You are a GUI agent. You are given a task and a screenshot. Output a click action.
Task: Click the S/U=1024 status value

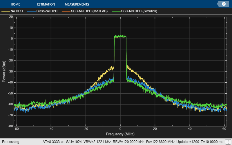pyautogui.click(x=74, y=142)
